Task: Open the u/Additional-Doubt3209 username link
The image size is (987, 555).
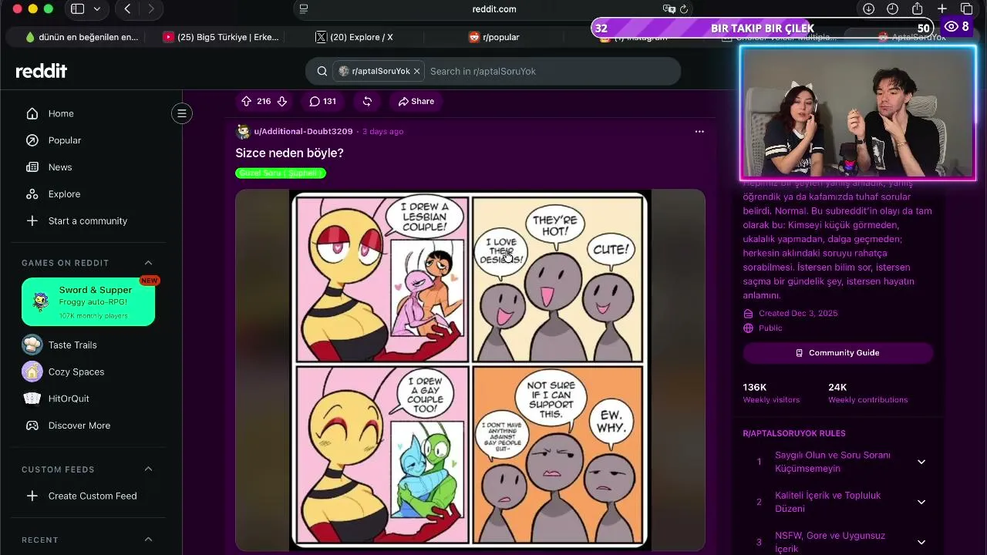Action: coord(303,132)
